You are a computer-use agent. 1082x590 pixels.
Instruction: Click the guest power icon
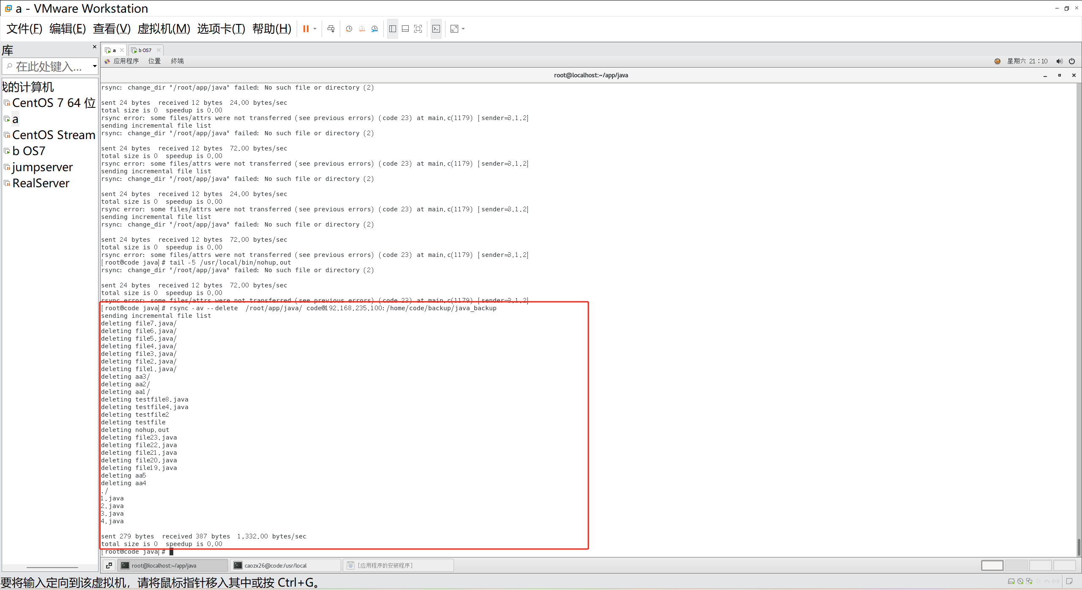pyautogui.click(x=1072, y=61)
